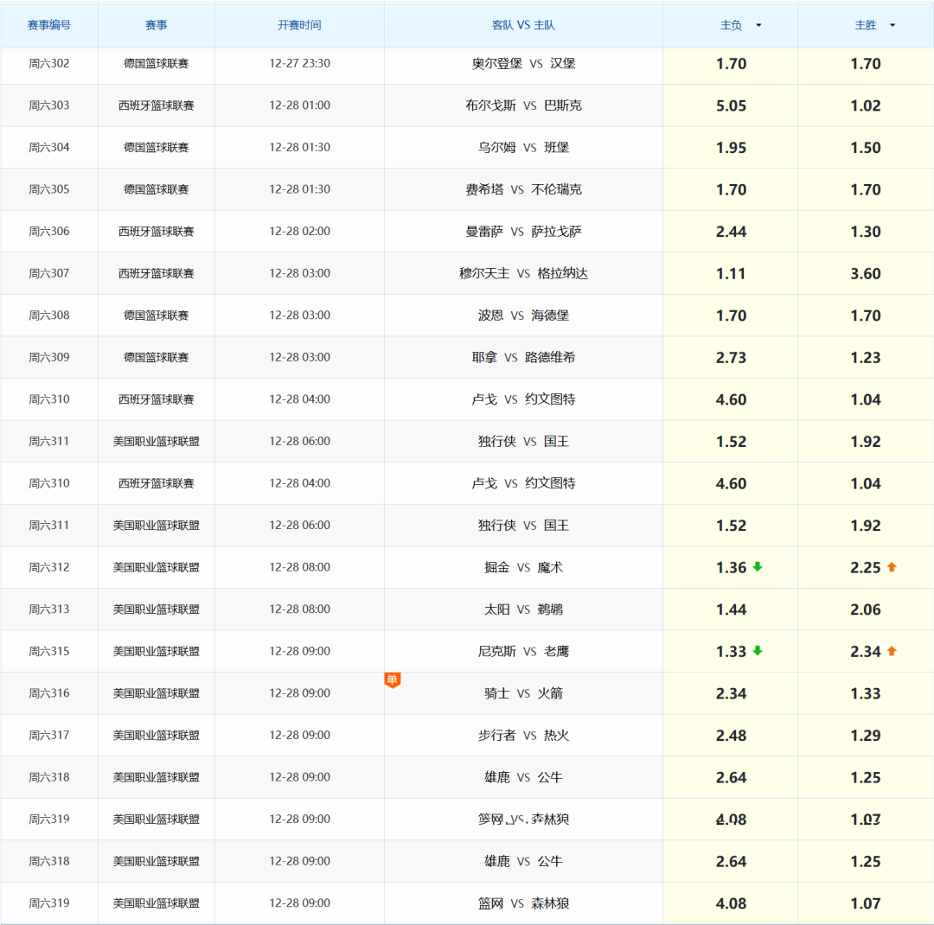Click start time 12-27 23:30

pos(299,63)
